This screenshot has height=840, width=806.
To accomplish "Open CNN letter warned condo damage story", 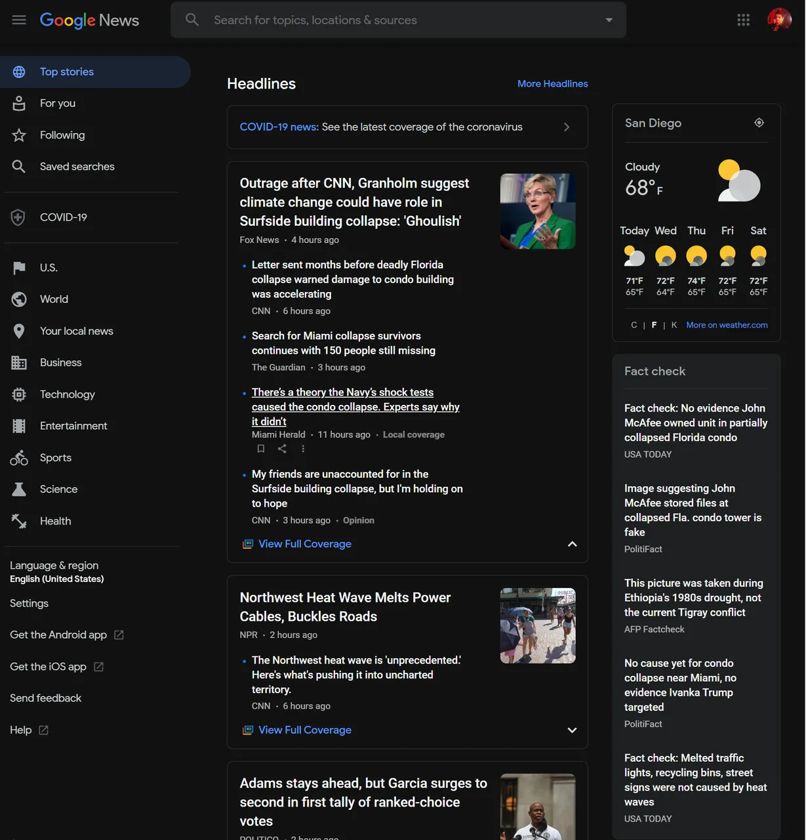I will (353, 280).
